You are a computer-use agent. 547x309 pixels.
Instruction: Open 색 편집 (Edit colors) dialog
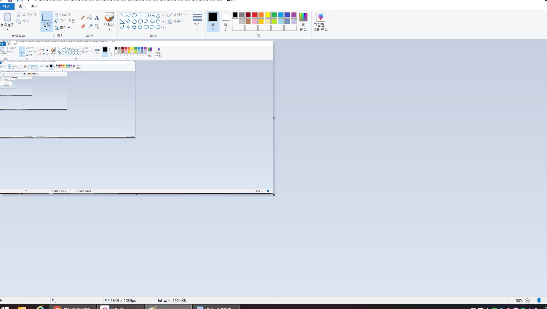click(303, 22)
